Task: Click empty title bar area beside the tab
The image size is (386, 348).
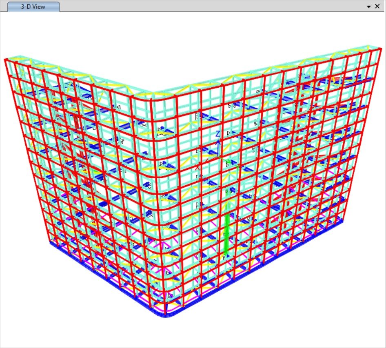Action: click(x=204, y=7)
